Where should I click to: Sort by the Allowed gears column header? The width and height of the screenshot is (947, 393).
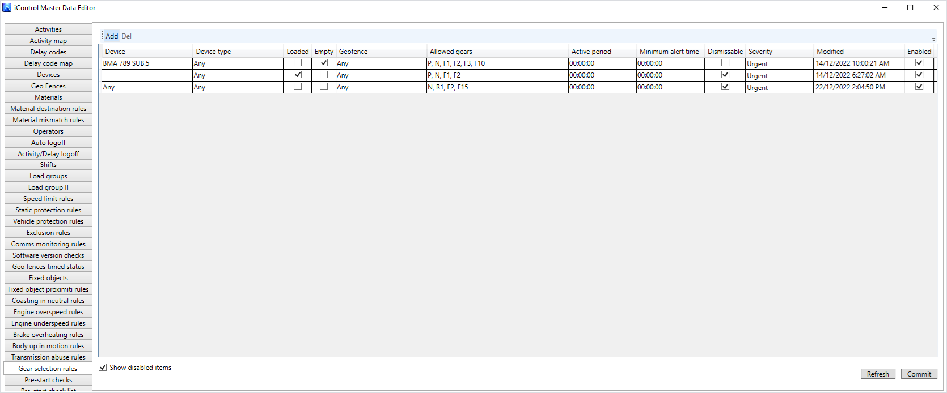[497, 51]
